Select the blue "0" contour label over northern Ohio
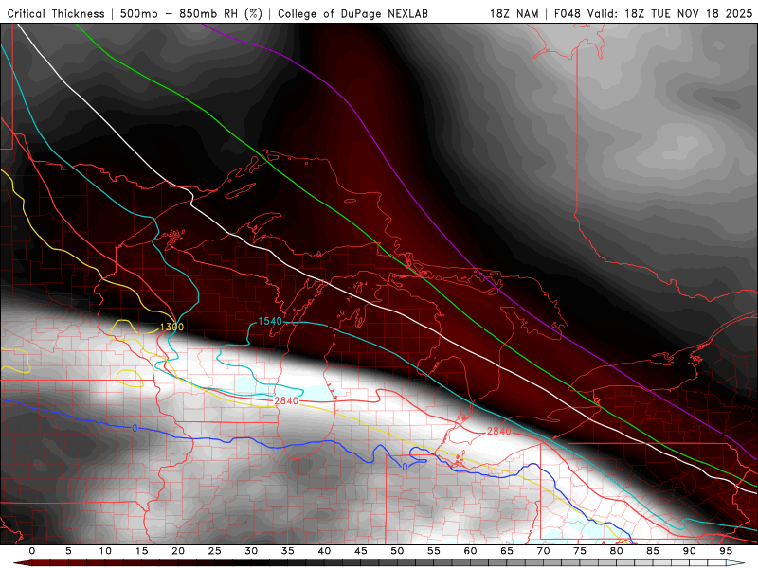The width and height of the screenshot is (758, 568). (406, 467)
